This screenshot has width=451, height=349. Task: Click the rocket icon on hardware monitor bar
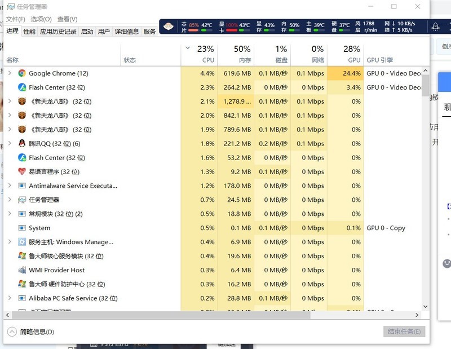click(435, 26)
